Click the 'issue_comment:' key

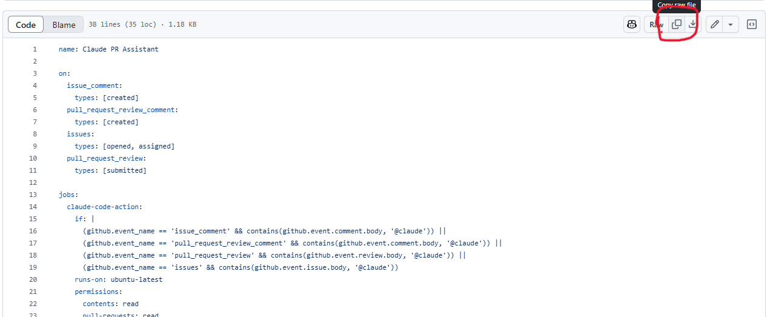click(95, 85)
